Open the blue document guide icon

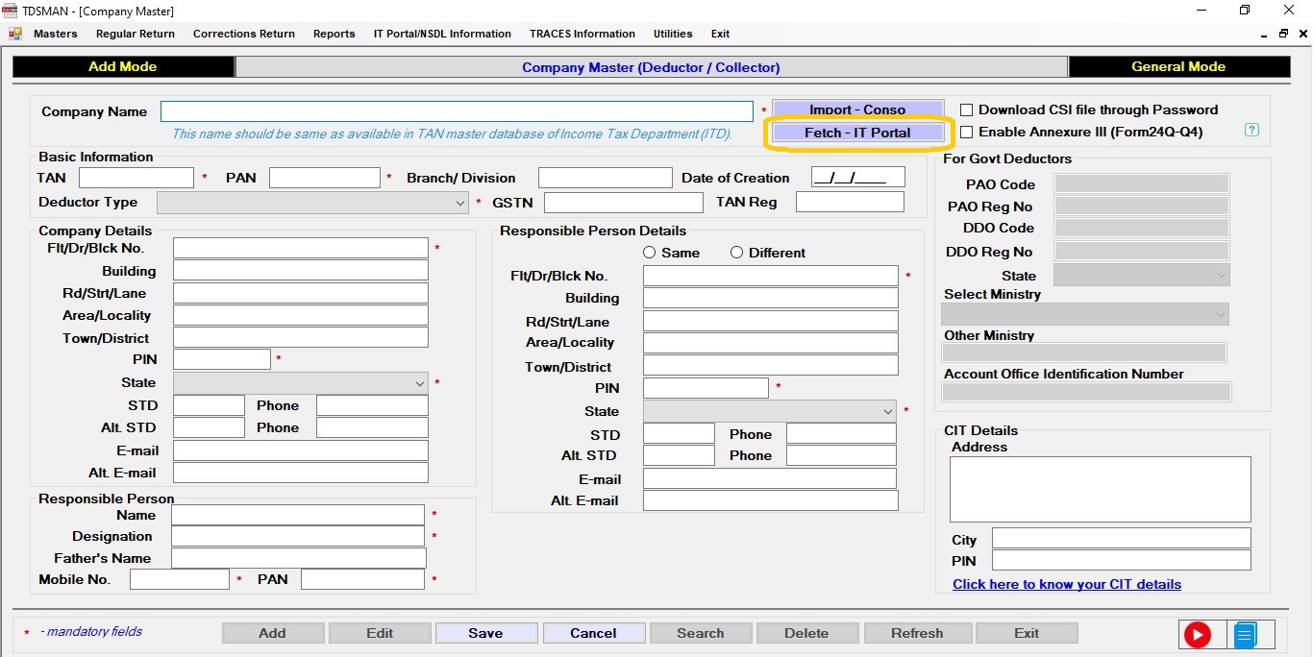pos(1245,634)
